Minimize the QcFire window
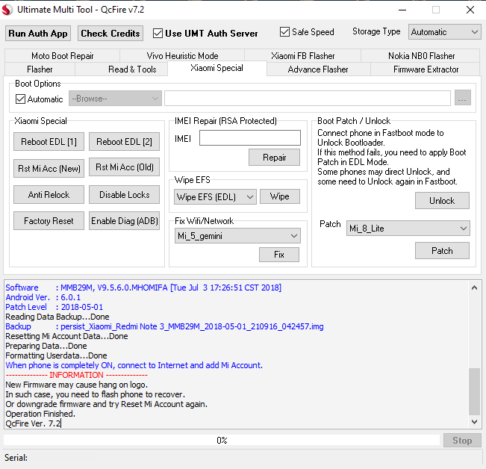This screenshot has width=486, height=469. 402,10
